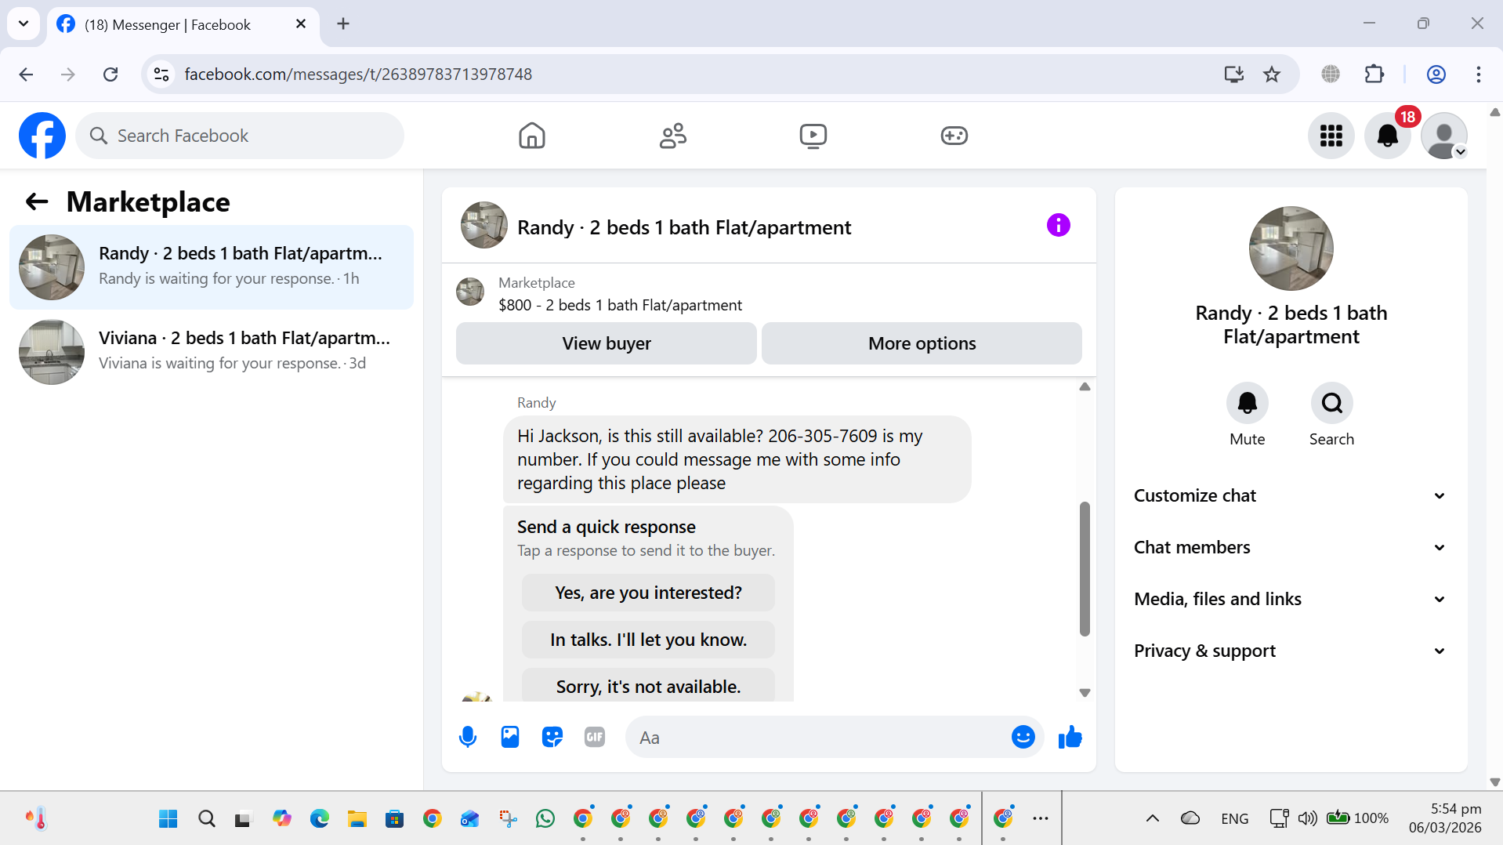Click the header title 'Randy · 2 beds 1 bath Flat/apartment'
The image size is (1503, 845).
click(684, 227)
